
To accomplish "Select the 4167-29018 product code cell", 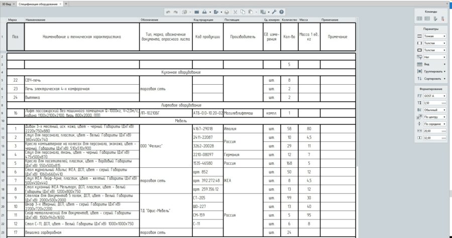I will [x=207, y=129].
